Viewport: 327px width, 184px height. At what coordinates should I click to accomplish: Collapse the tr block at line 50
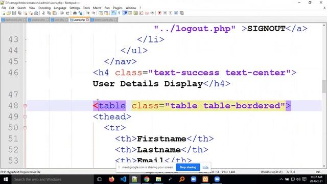coord(25,128)
